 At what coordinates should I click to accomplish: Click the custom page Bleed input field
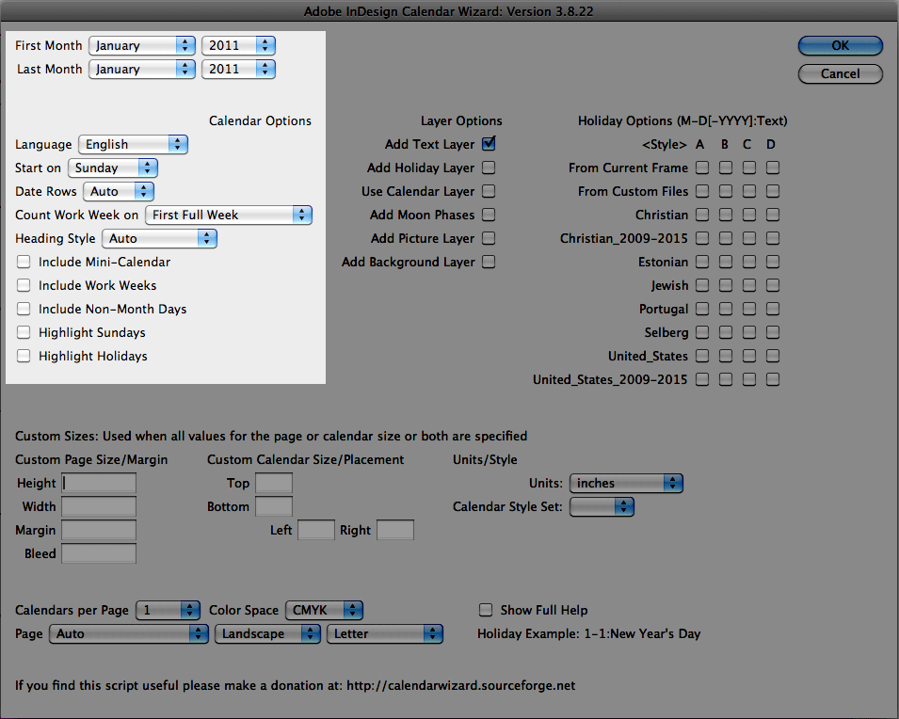click(99, 553)
